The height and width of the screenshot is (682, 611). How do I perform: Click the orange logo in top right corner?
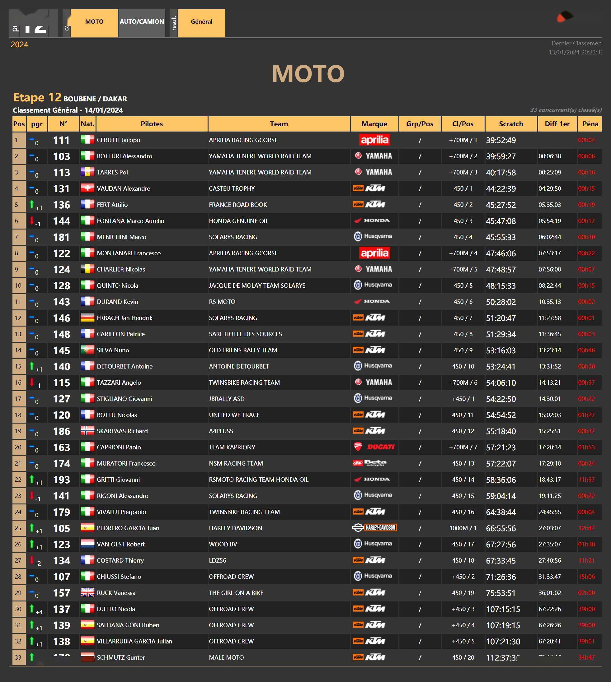[564, 17]
